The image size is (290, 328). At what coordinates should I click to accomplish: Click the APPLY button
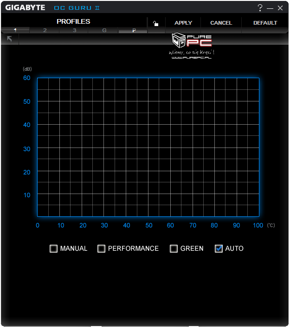tap(183, 23)
